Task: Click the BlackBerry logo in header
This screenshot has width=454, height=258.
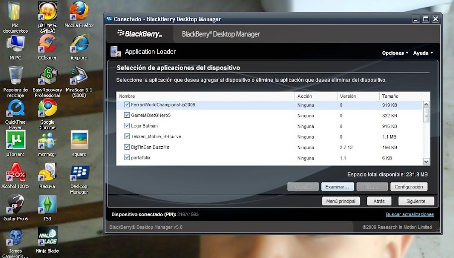Action: tap(139, 34)
